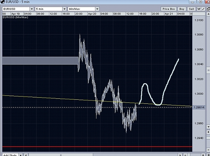Click the horizontal scrollbar right arrow
The width and height of the screenshot is (210, 156).
click(x=180, y=155)
